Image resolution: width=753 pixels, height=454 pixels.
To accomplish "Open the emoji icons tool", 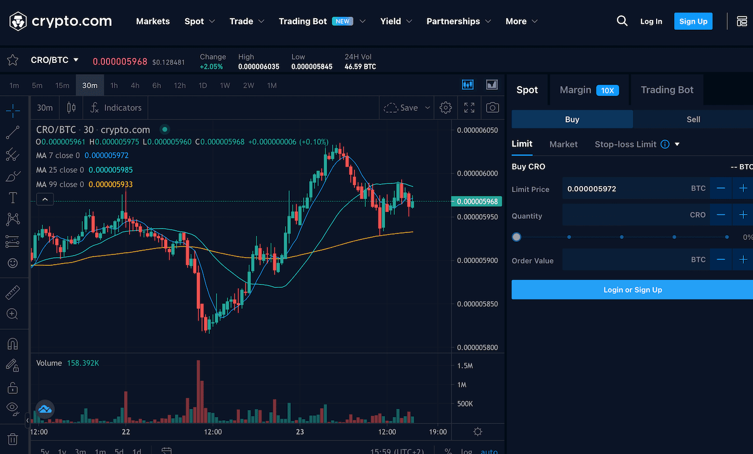I will click(x=13, y=263).
